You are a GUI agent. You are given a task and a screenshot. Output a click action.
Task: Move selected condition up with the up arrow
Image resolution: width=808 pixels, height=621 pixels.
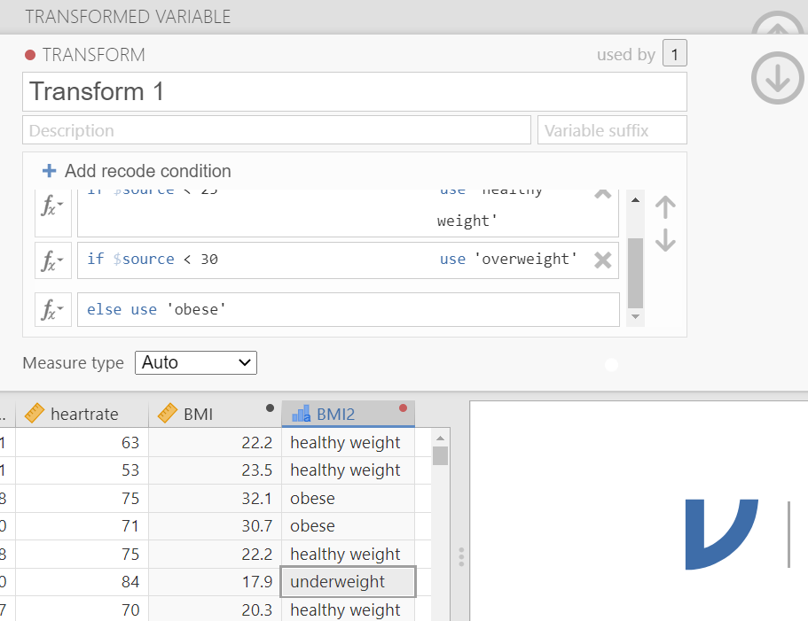point(665,207)
